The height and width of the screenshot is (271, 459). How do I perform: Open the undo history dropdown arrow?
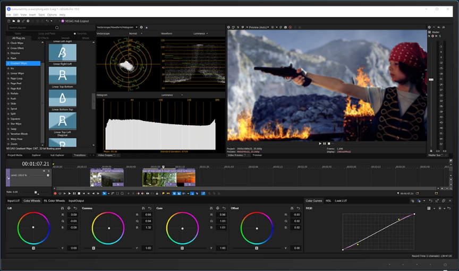click(x=52, y=21)
